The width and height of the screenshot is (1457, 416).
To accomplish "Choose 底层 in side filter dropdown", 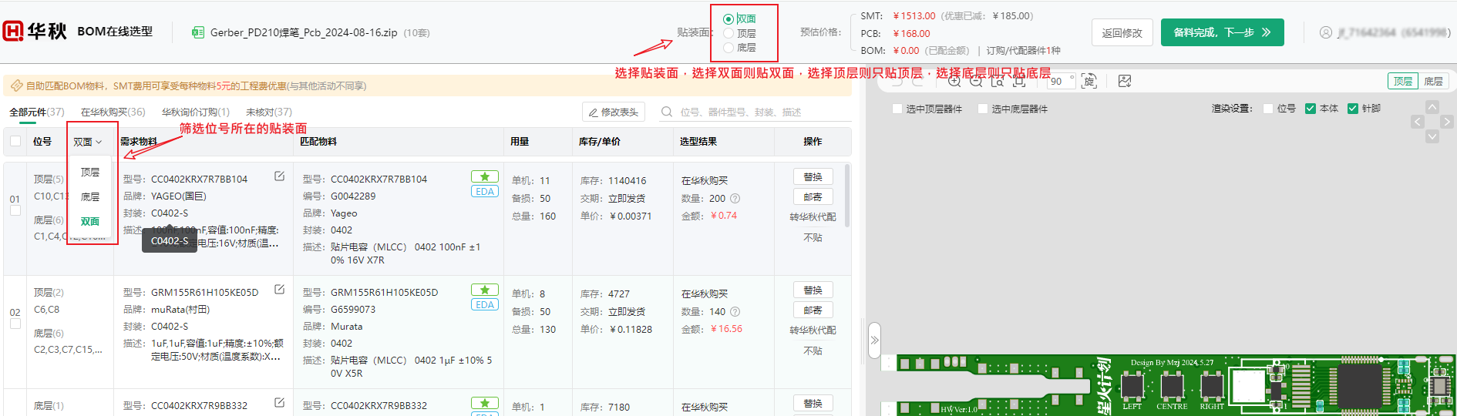I will click(90, 197).
